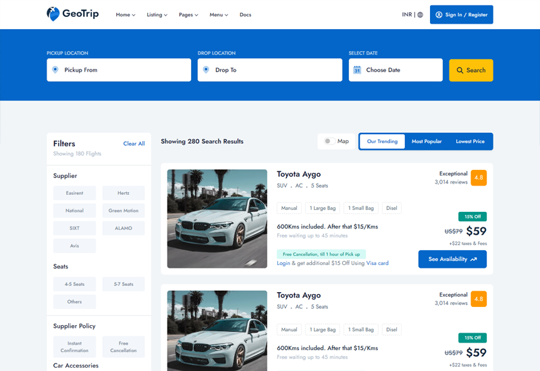Click the 4.8 rating badge on first car

(479, 178)
